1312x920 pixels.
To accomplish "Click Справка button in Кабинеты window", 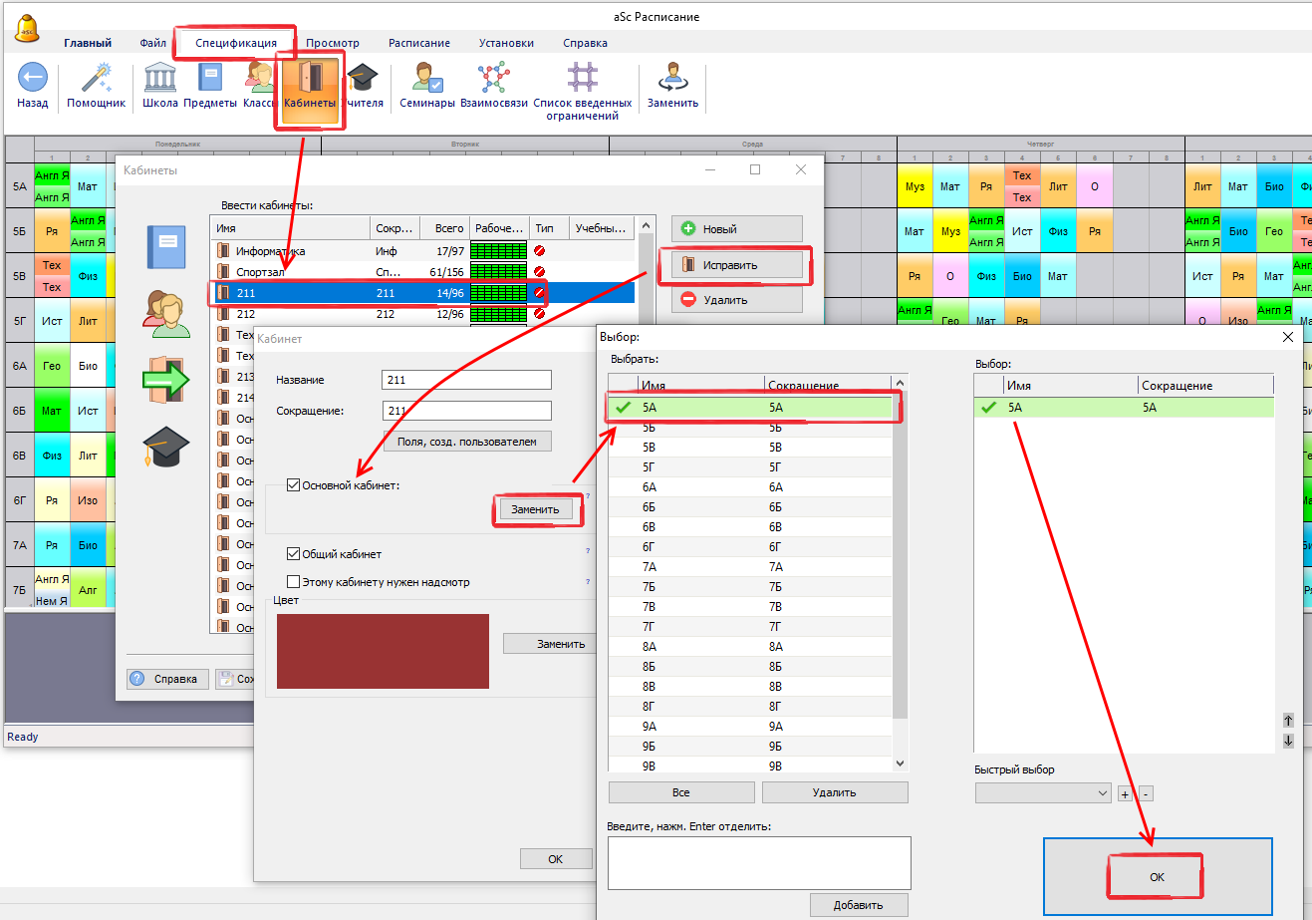I will 168,679.
